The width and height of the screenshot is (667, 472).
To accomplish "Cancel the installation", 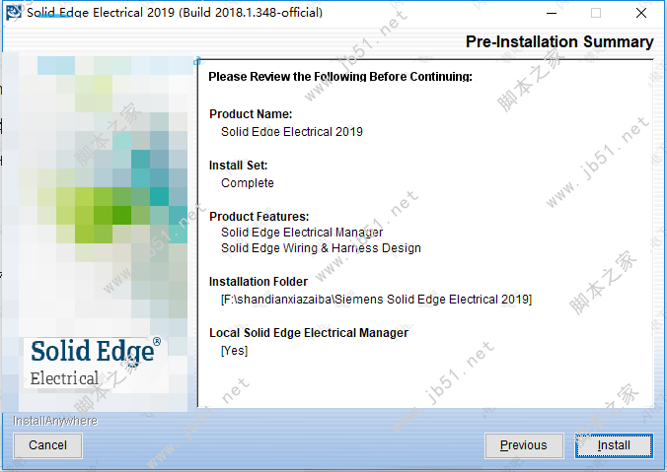I will (47, 445).
